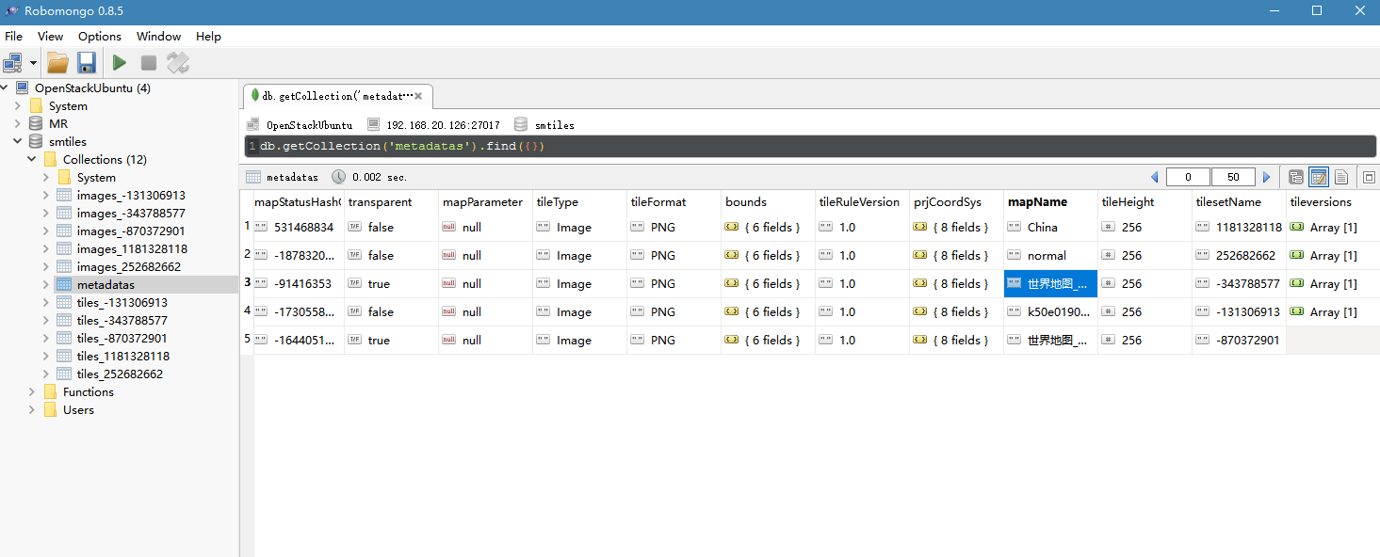Switch results to text view mode

(1341, 177)
